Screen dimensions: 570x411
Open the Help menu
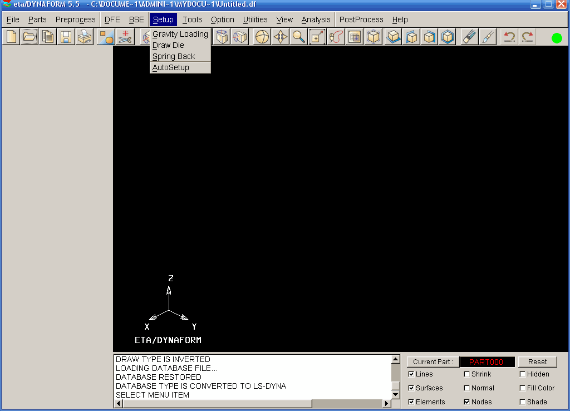pyautogui.click(x=400, y=19)
